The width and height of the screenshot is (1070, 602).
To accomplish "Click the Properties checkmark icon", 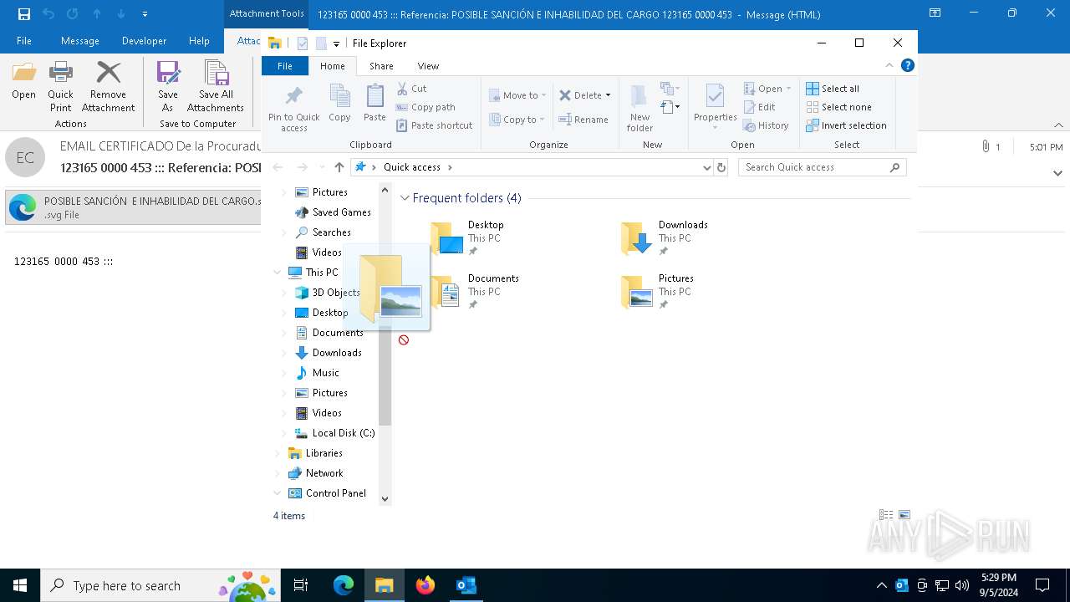I will click(x=715, y=95).
